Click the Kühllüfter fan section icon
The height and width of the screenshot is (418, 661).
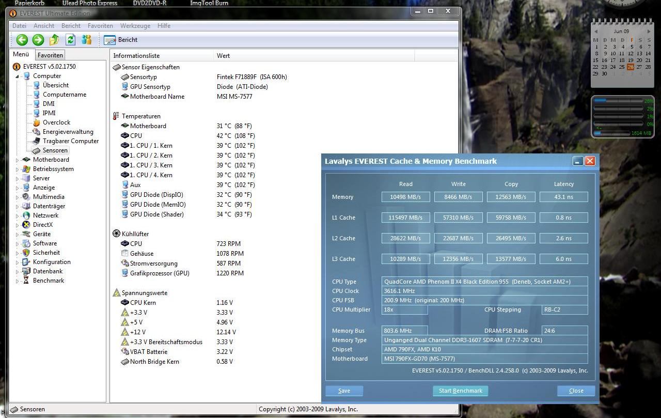tap(116, 234)
